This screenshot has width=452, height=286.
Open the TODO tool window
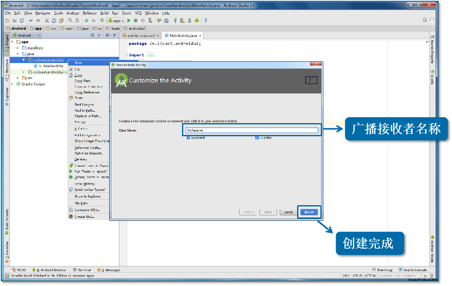coord(19,270)
